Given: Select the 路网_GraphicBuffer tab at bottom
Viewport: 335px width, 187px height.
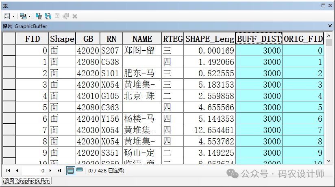Looking at the screenshot, I should coord(26,181).
